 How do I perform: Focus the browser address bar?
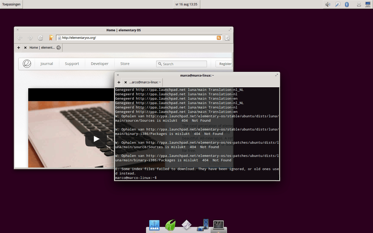click(139, 38)
